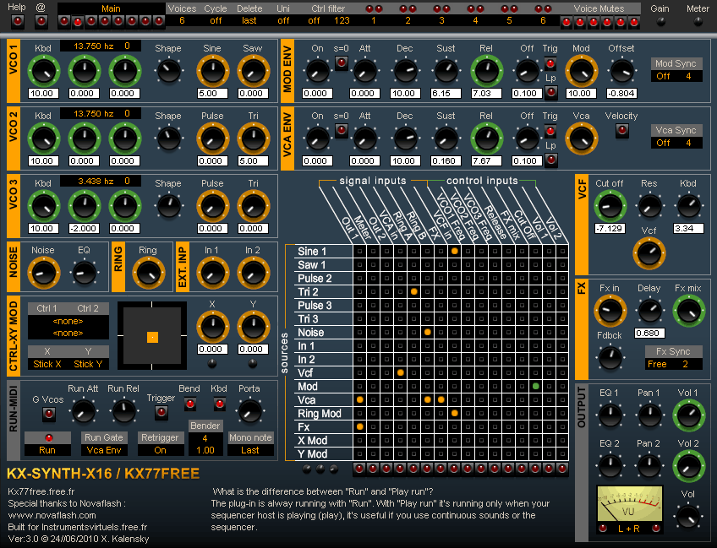
Task: Toggle the Run mode button
Action: [48, 450]
